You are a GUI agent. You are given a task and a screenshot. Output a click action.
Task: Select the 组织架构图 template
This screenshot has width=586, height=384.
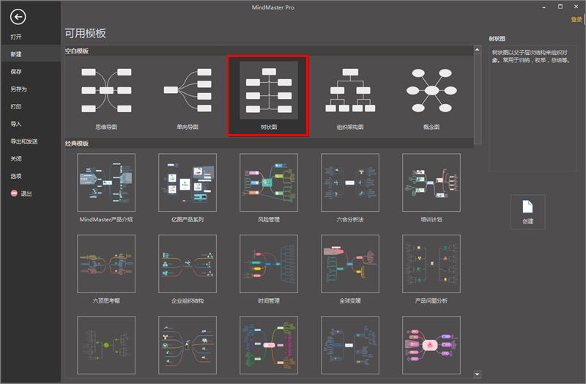pyautogui.click(x=349, y=90)
